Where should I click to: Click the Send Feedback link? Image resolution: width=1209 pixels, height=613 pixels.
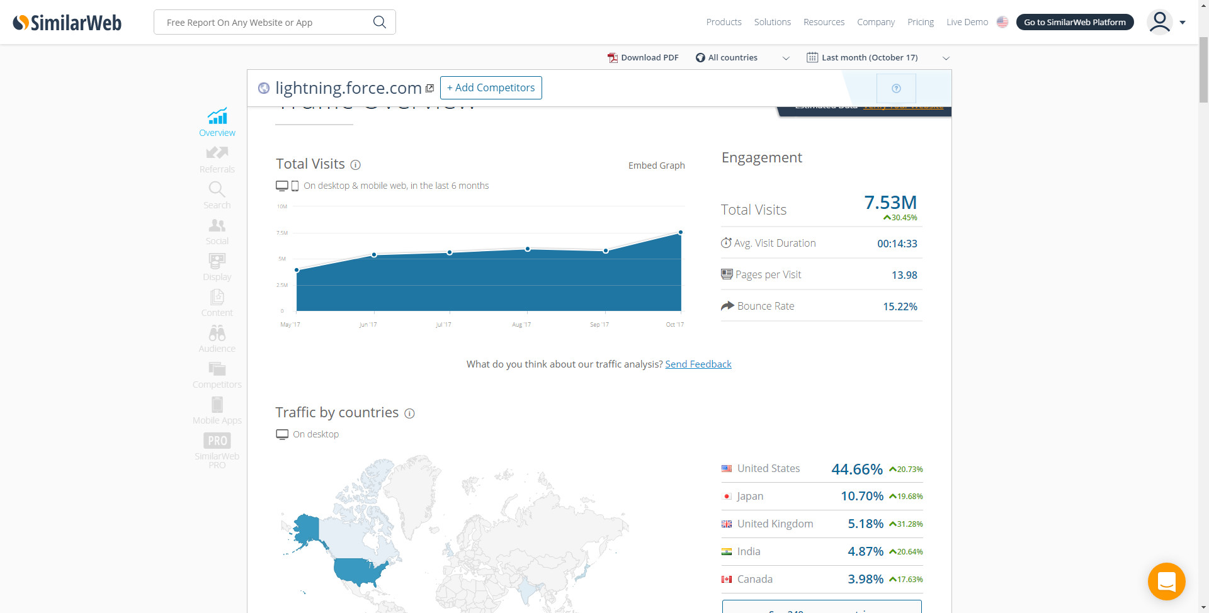[x=698, y=364]
